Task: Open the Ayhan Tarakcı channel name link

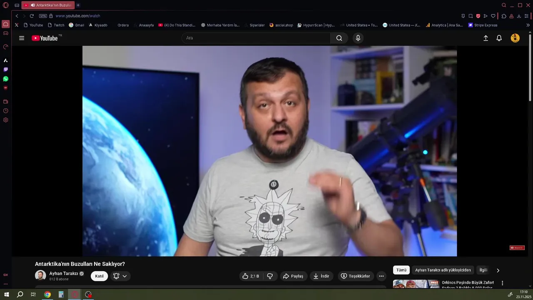Action: pos(64,273)
